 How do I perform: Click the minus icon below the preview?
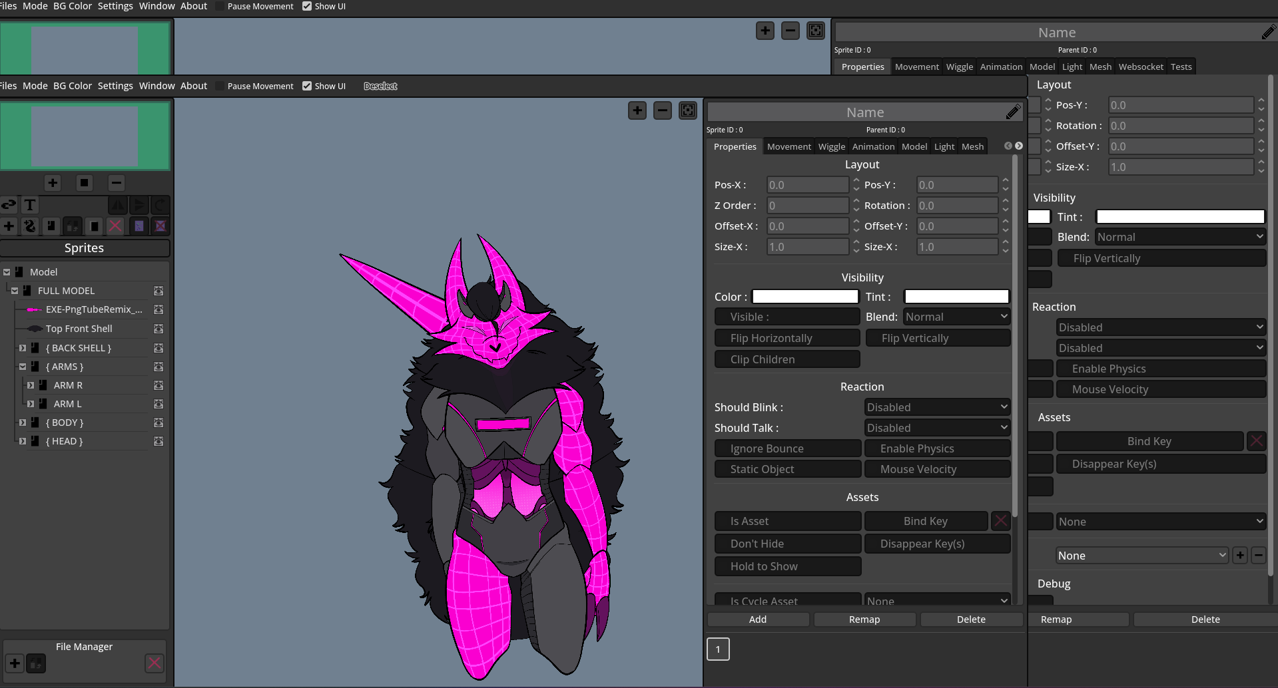point(117,183)
